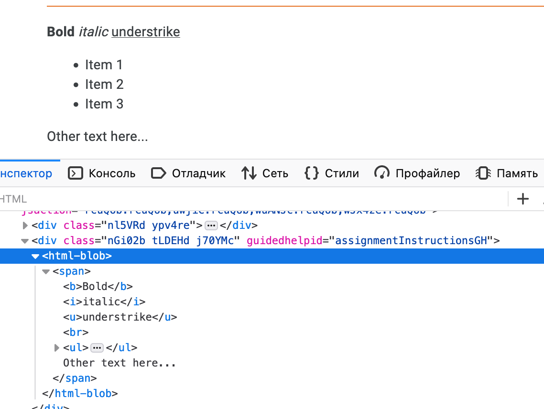Click ellipsis badge in nl5VRd div

click(x=211, y=225)
